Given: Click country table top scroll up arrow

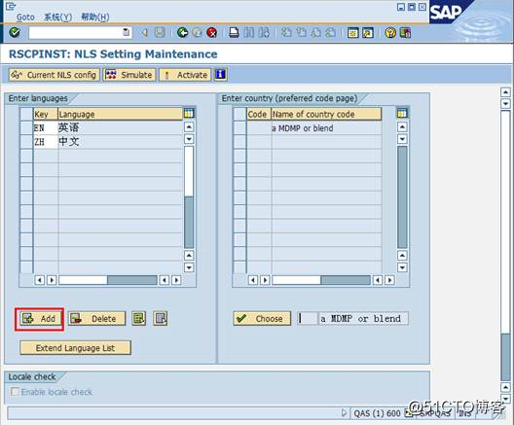Looking at the screenshot, I should click(x=402, y=126).
